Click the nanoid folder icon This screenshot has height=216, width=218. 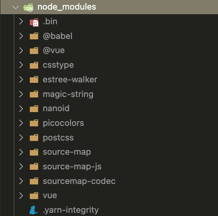point(34,108)
